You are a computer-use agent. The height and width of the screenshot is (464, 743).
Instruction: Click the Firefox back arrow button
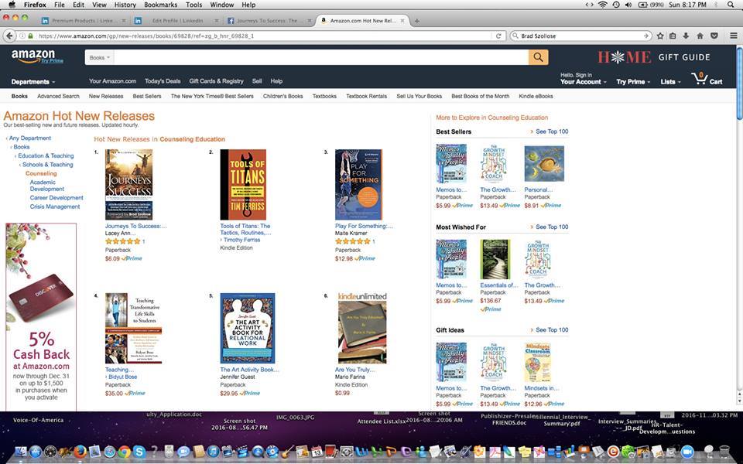9,36
